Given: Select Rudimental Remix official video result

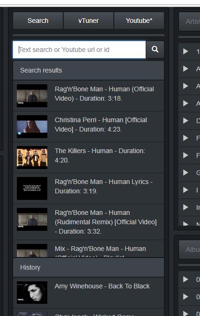Looking at the screenshot, I should (x=89, y=222).
